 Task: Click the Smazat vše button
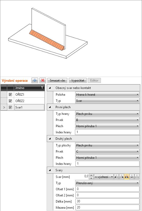tap(57, 81)
